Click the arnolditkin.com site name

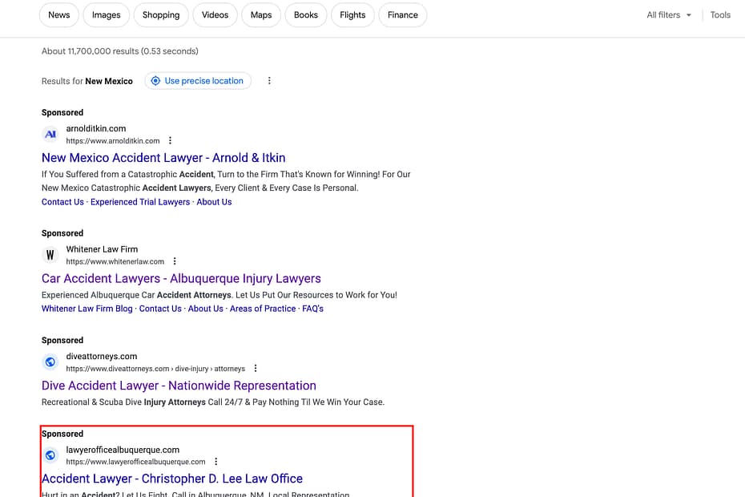[96, 128]
